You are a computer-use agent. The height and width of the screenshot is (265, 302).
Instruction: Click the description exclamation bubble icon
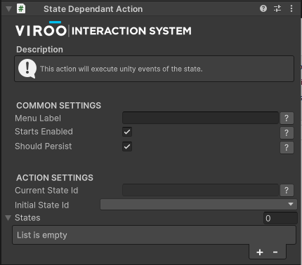[x=27, y=69]
